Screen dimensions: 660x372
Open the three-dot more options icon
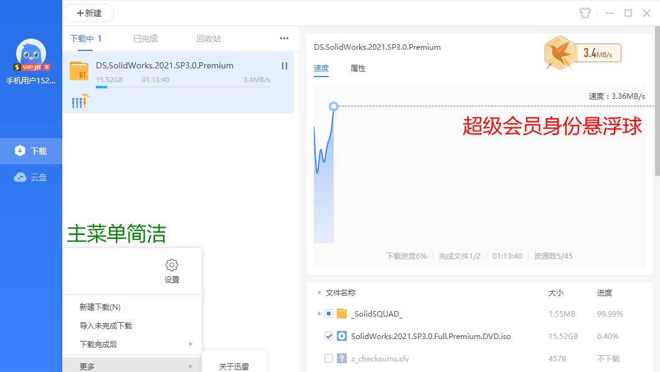[285, 39]
